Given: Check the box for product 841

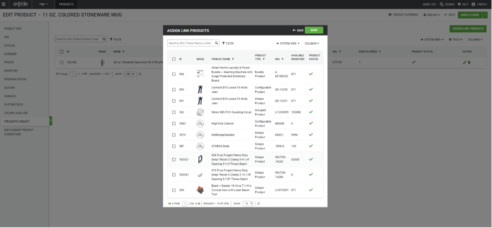Looking at the screenshot, I should [x=174, y=101].
